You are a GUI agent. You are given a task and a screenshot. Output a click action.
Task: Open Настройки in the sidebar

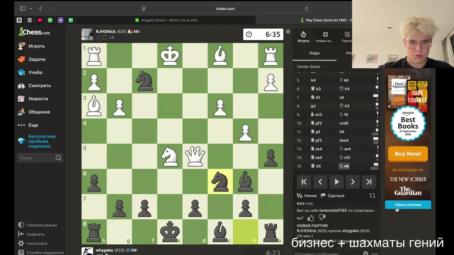(x=33, y=243)
